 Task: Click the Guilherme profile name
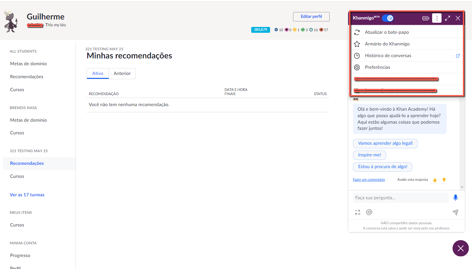[45, 17]
